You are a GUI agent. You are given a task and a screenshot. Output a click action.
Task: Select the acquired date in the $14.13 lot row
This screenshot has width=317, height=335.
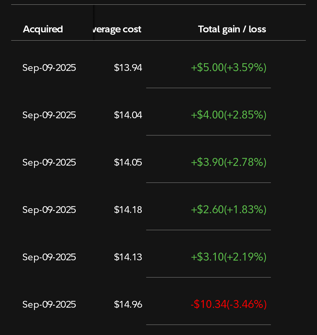[49, 257]
